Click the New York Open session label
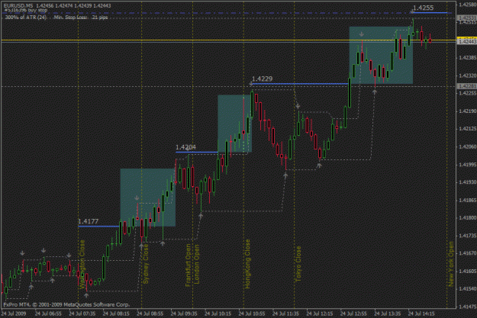This screenshot has height=318, width=477. 451,264
